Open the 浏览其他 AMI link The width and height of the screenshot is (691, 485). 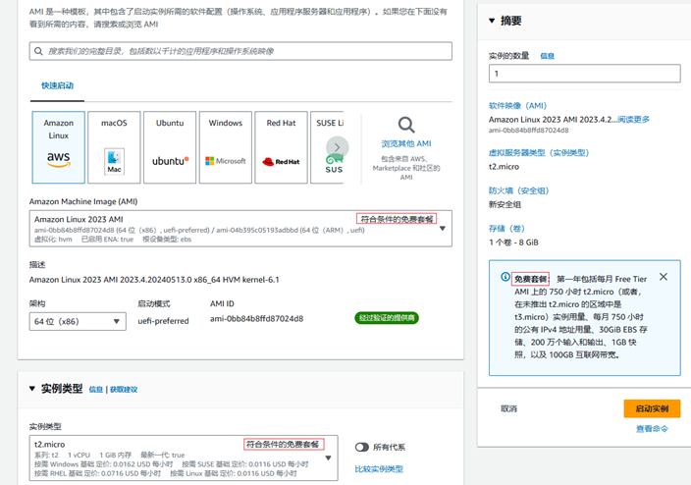click(x=406, y=143)
